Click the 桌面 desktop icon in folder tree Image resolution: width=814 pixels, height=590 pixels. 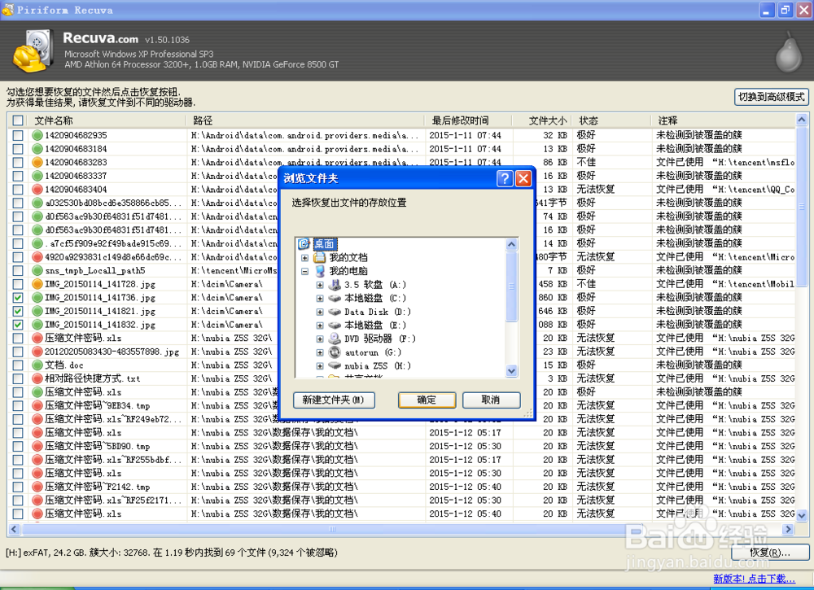point(304,243)
